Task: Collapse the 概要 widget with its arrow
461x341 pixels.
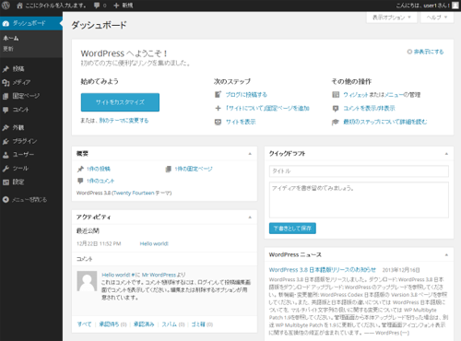Action: 250,154
